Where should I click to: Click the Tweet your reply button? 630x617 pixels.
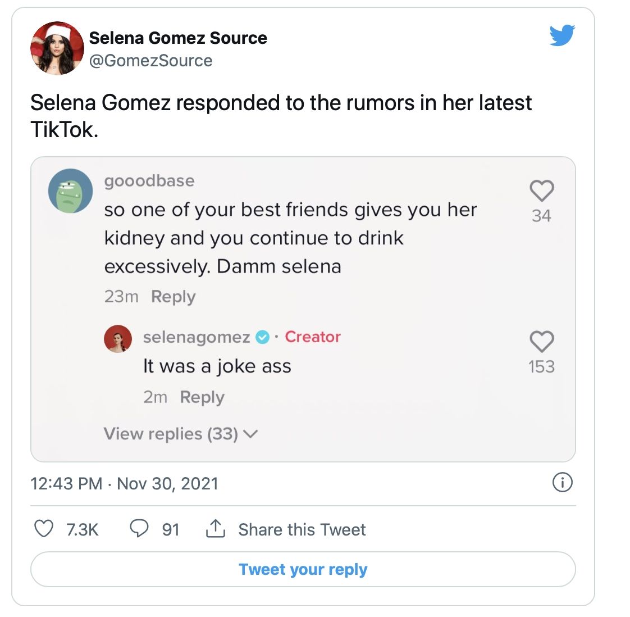[x=303, y=569]
